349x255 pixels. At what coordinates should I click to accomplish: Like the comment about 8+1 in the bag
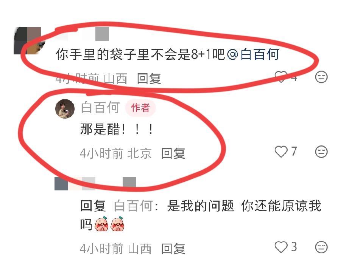[x=281, y=77]
